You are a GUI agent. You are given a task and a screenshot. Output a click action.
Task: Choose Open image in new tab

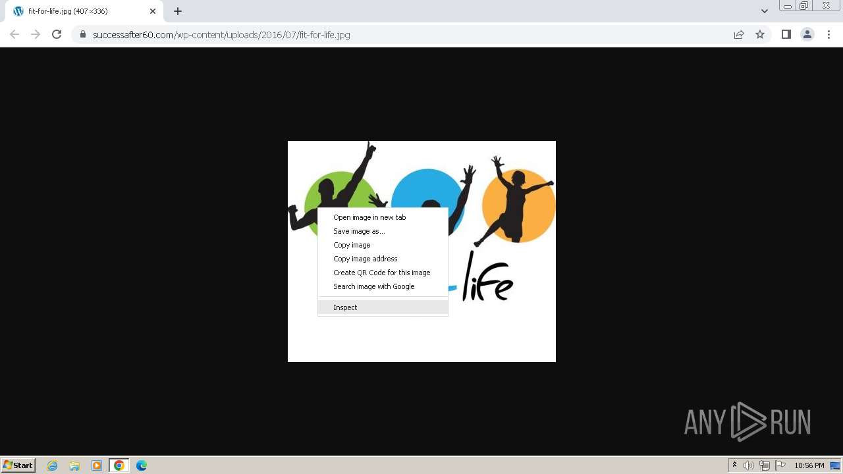(383, 217)
